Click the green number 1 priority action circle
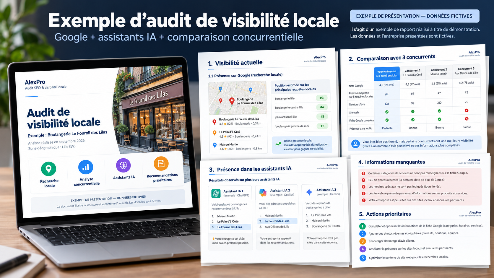Viewport: 494px width, 278px height. (362, 226)
